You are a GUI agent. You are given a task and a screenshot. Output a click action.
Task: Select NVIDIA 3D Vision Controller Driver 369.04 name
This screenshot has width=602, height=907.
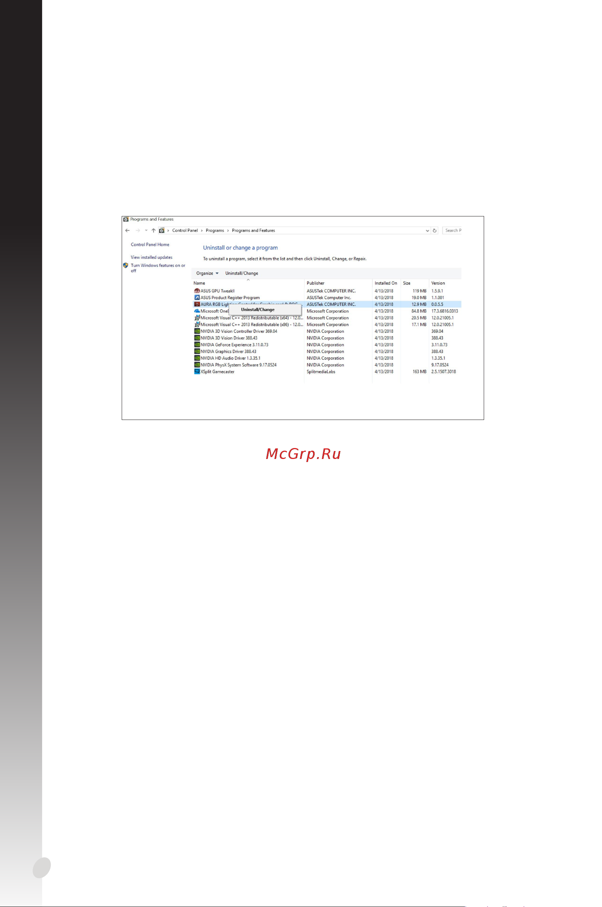[x=239, y=331]
